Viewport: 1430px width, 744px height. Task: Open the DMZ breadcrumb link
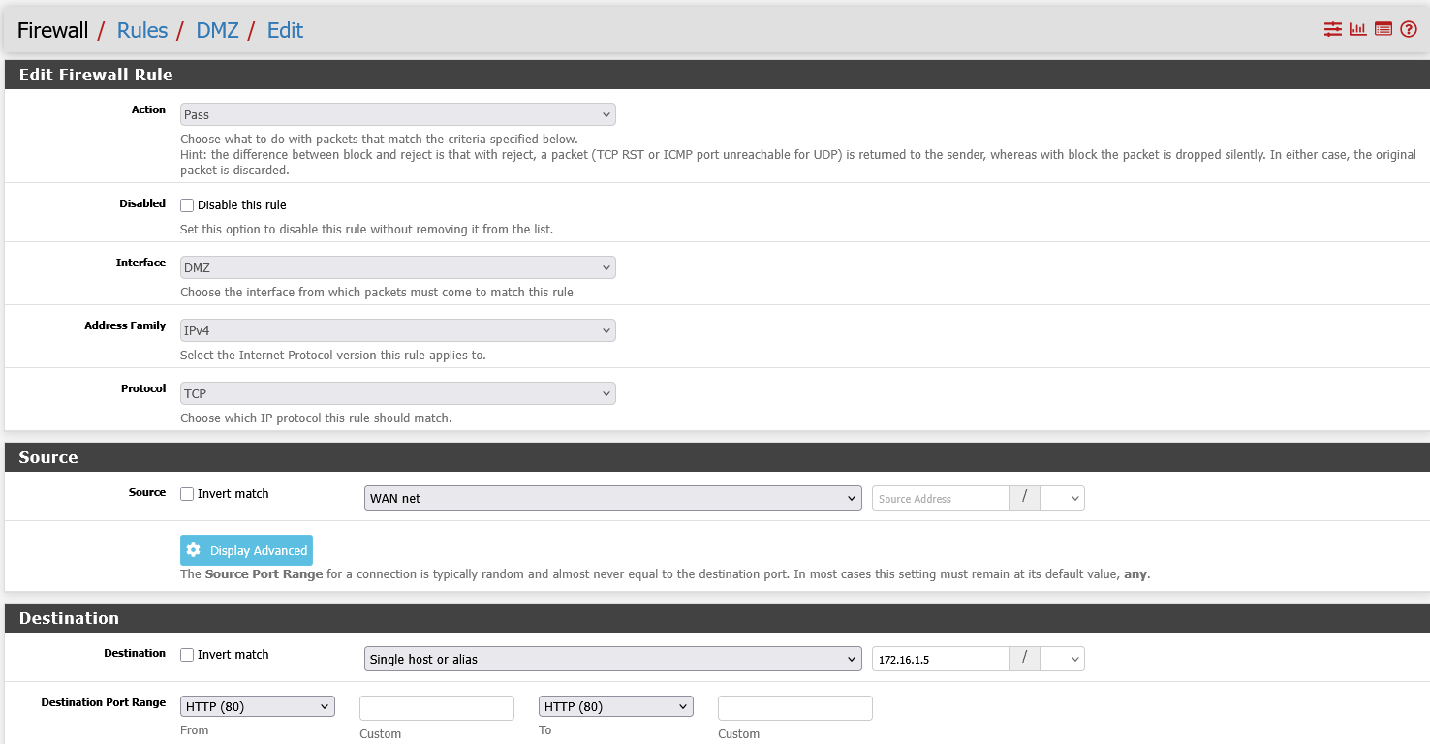[x=217, y=30]
